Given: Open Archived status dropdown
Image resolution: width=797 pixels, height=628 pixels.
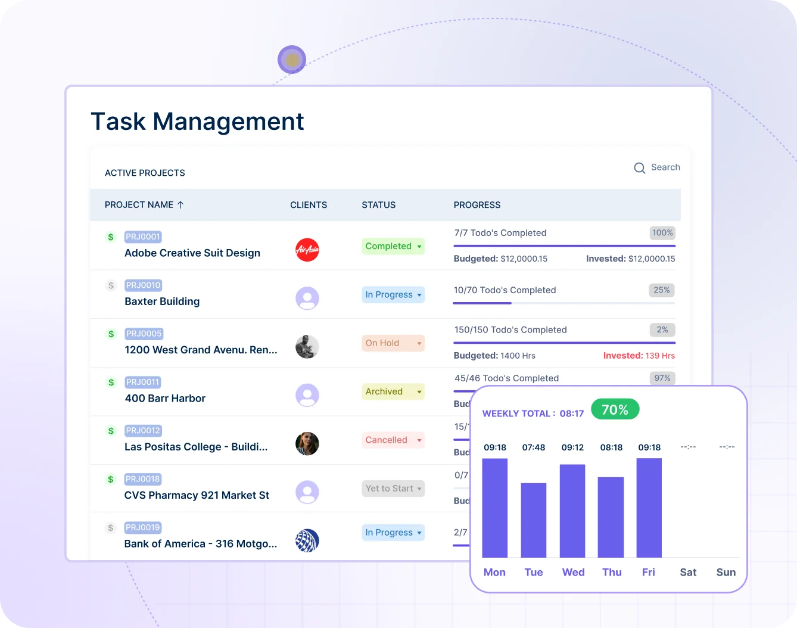Looking at the screenshot, I should 393,391.
